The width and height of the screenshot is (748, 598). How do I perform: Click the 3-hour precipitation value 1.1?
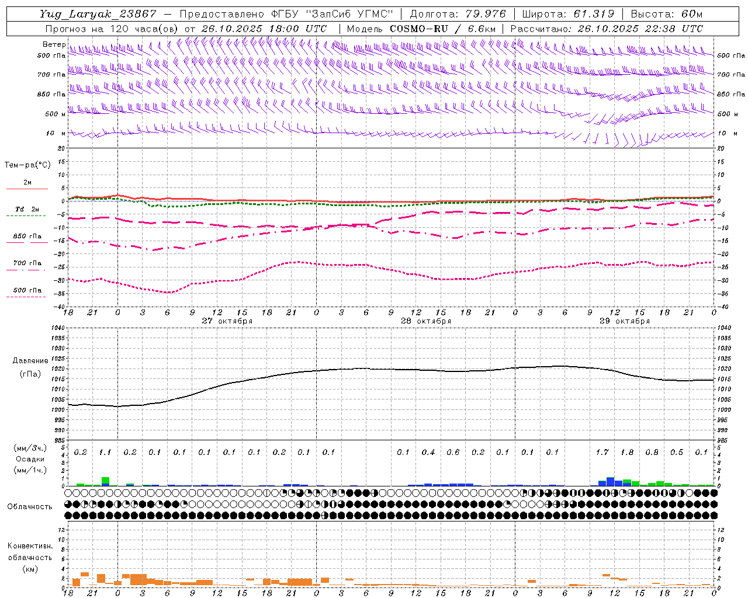tap(105, 452)
